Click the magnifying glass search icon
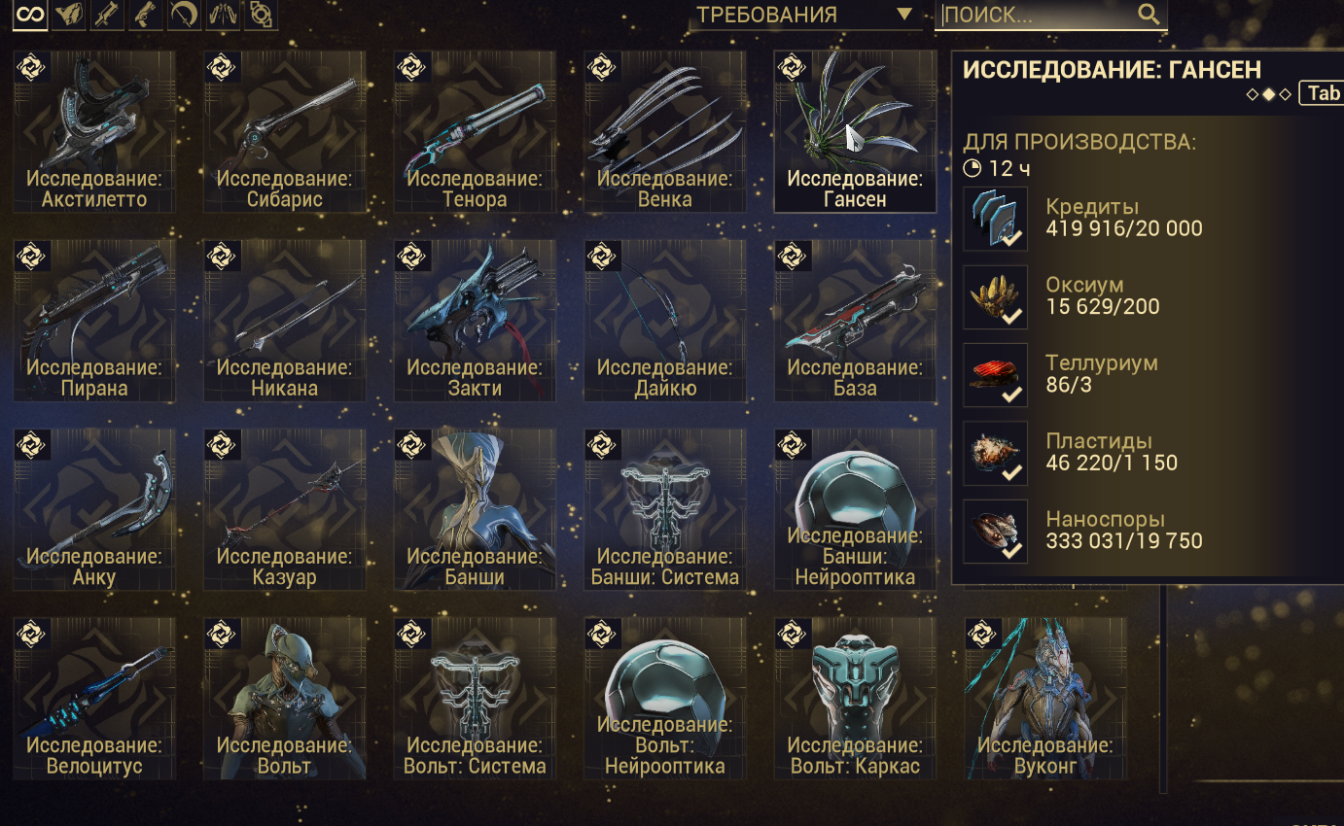This screenshot has height=826, width=1344. coord(1149,14)
